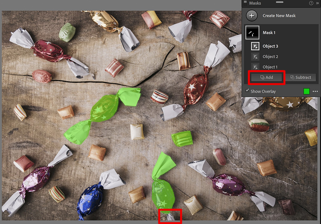Click the Masks panel toggle switch icon
Image resolution: width=321 pixels, height=224 pixels.
245,3
